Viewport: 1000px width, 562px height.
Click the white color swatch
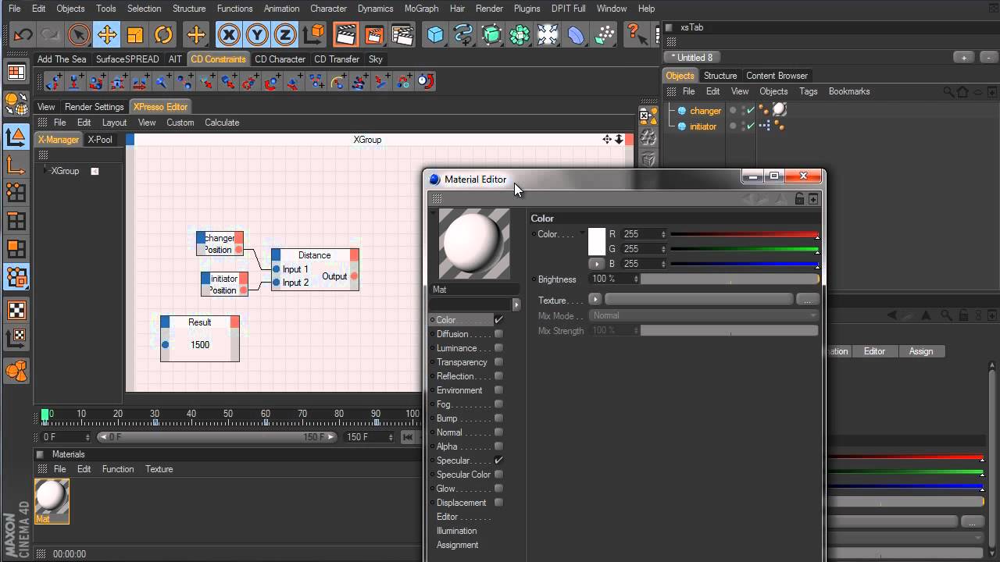[597, 242]
